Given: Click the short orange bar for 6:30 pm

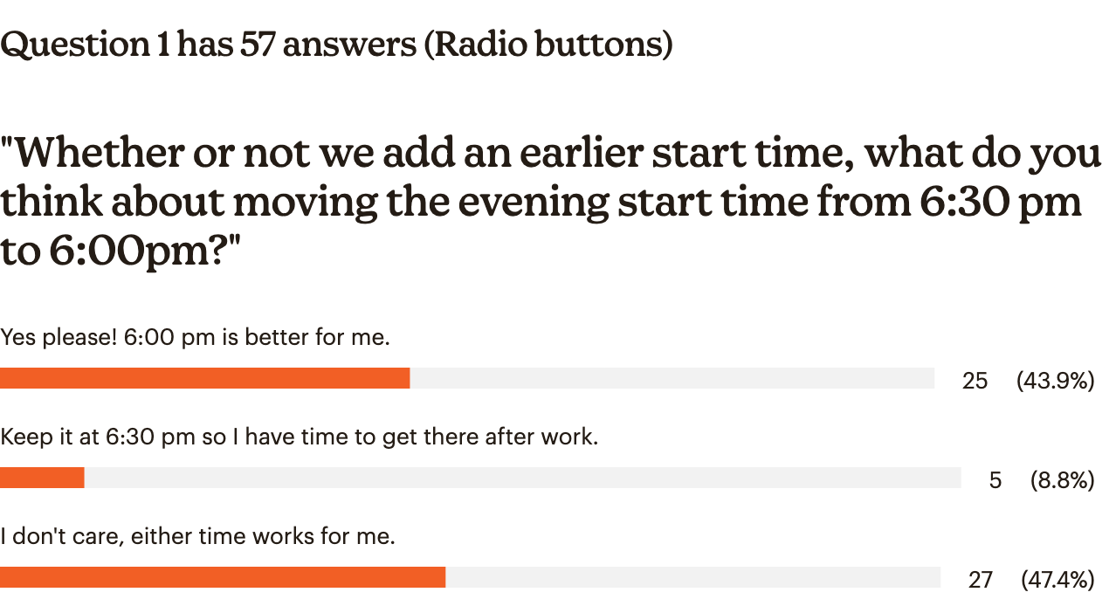Looking at the screenshot, I should tap(42, 478).
